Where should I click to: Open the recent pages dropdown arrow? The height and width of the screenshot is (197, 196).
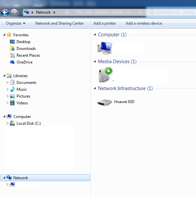point(20,13)
